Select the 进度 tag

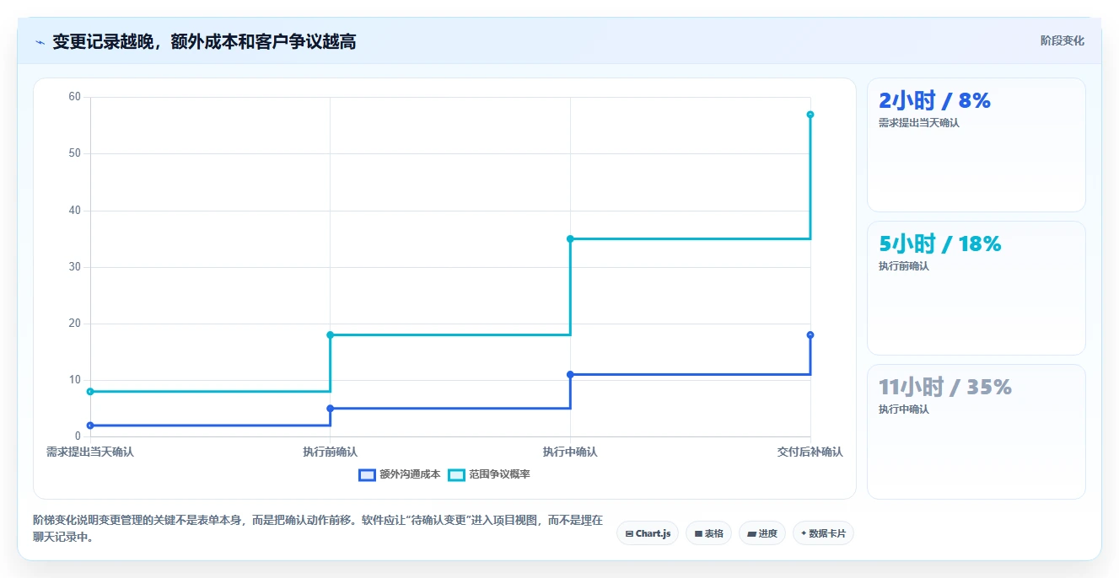(x=762, y=533)
